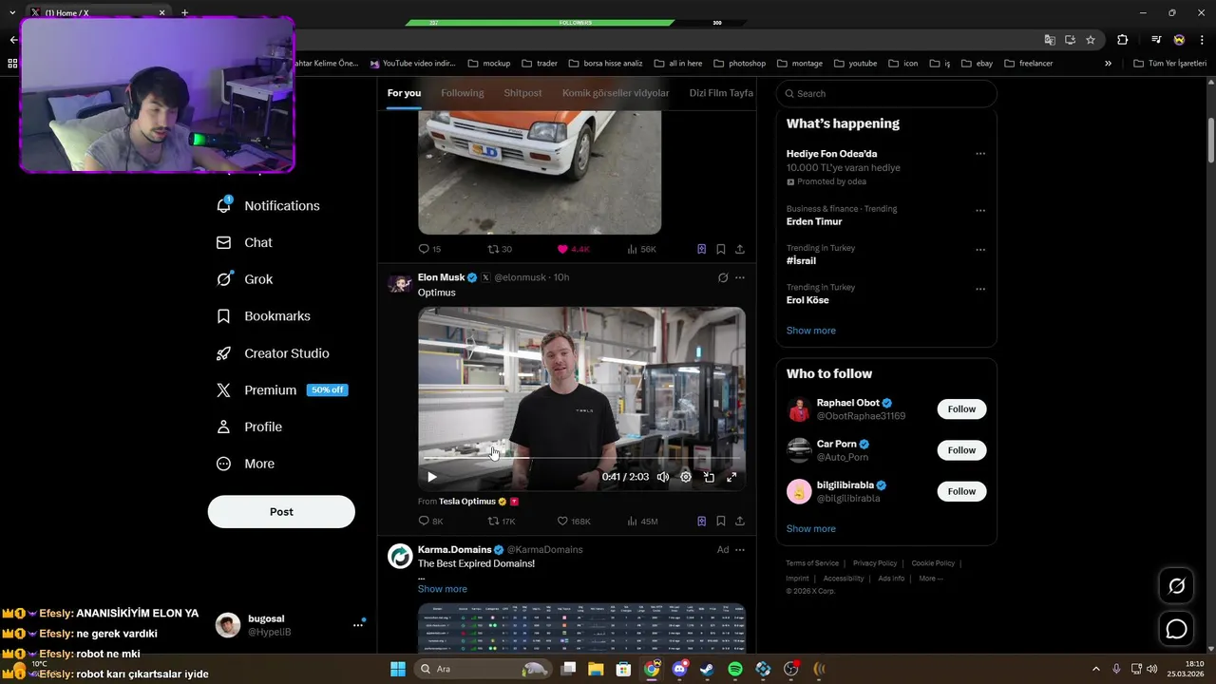
Task: Open options for Hediye Fon Odea'da trend
Action: (980, 154)
